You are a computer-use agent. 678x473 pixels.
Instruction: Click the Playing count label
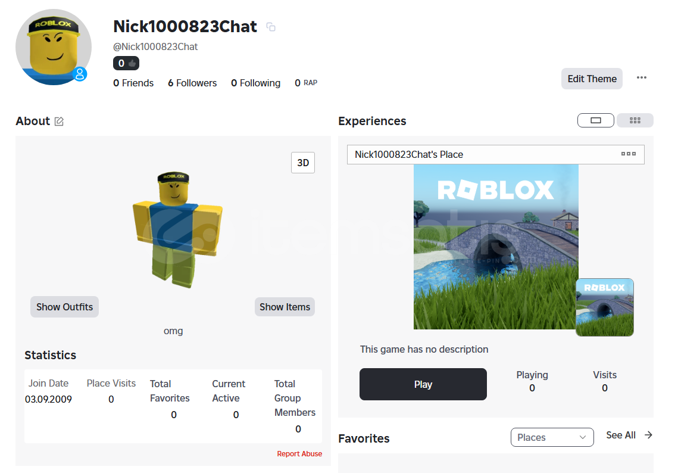[x=532, y=375]
